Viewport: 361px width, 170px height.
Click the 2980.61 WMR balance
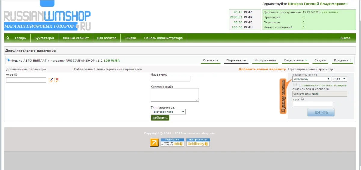point(241,17)
